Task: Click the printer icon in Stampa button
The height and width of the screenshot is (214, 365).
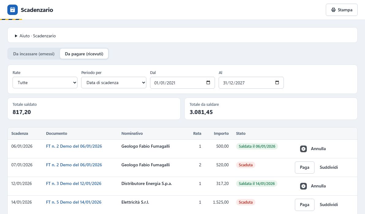Action: point(333,10)
